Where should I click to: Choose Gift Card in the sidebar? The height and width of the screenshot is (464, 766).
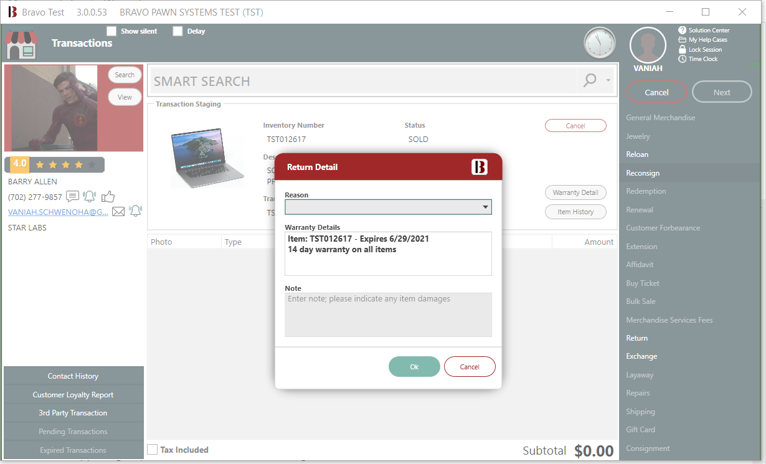(x=640, y=430)
